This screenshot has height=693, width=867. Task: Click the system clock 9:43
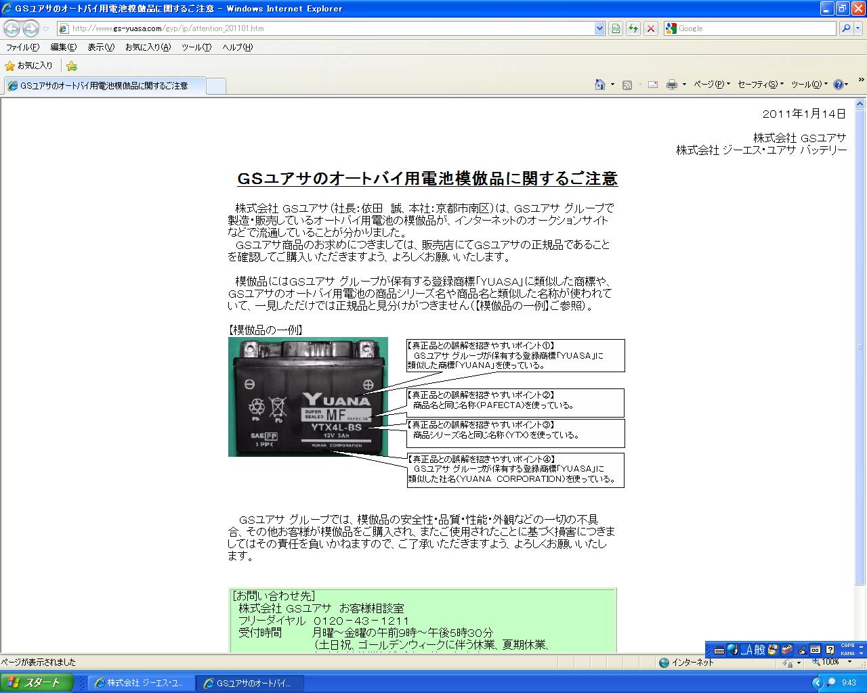tap(849, 683)
